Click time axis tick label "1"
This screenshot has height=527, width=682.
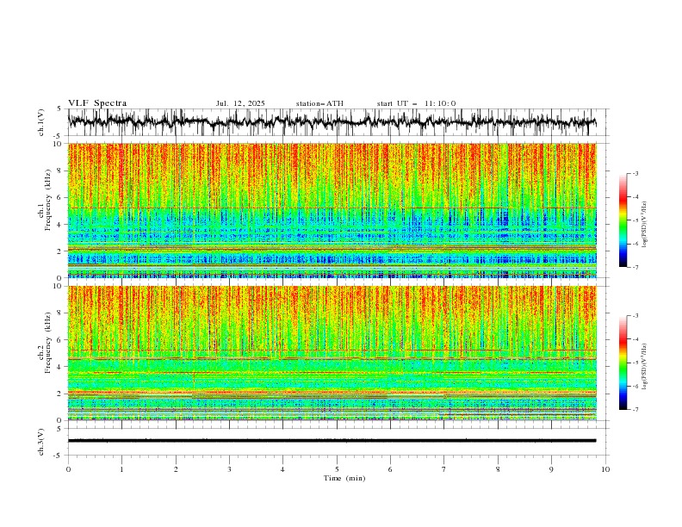click(x=121, y=469)
